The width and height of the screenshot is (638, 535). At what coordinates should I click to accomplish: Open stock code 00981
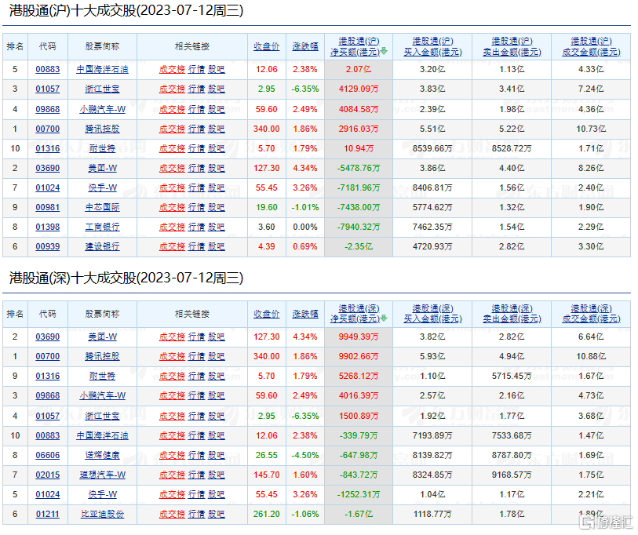[x=48, y=208]
